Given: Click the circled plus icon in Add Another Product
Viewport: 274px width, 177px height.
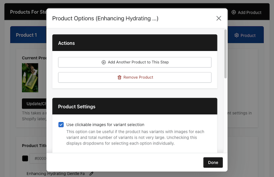Looking at the screenshot, I should click(x=104, y=62).
